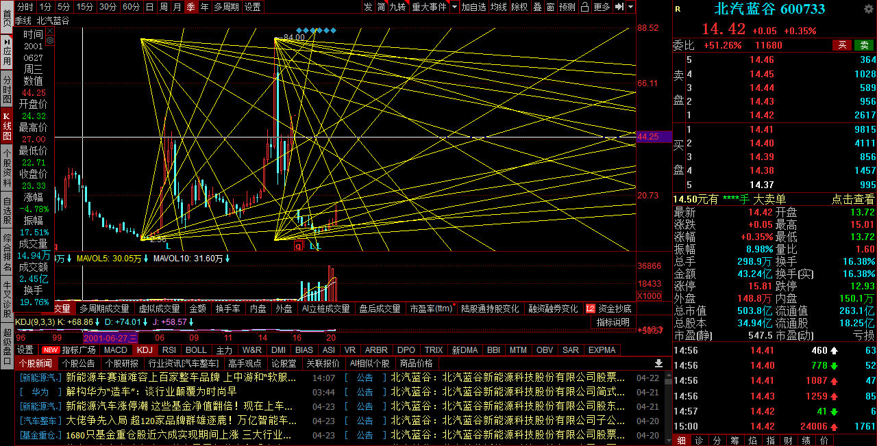Select 市盈率(ttm) sub-tab
The image size is (877, 446).
(x=431, y=309)
